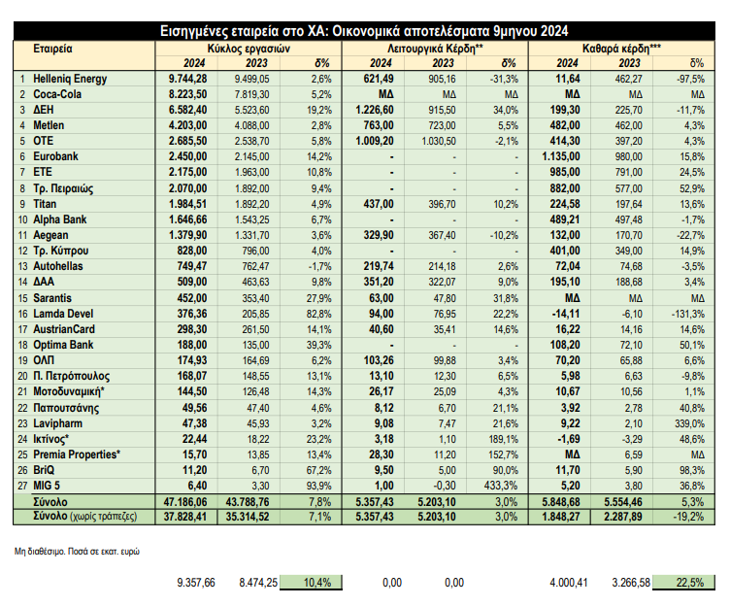Select the green cell '22,5%'

click(683, 583)
